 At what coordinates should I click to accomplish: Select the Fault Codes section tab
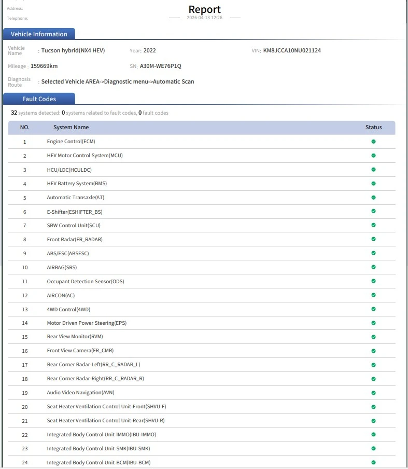pyautogui.click(x=39, y=99)
